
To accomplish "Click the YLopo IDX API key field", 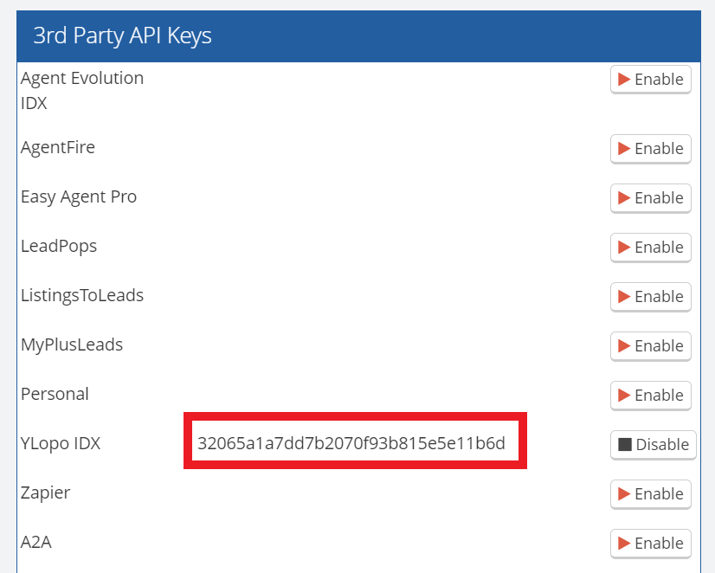I will (x=355, y=441).
